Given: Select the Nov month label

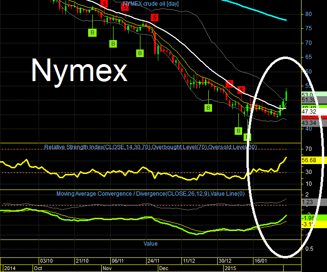Looking at the screenshot, I should click(107, 268).
